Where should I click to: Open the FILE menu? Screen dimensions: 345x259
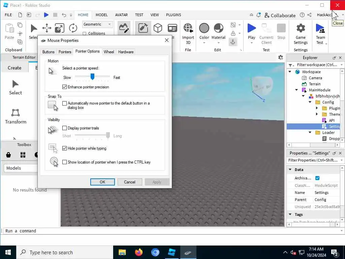[8, 15]
